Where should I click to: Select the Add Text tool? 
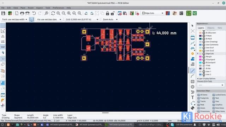click(x=192, y=97)
